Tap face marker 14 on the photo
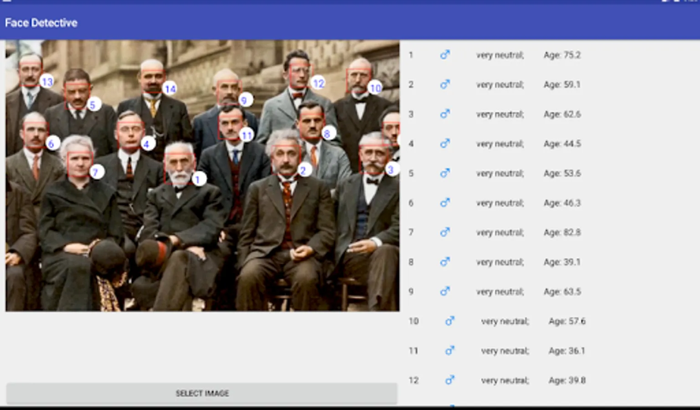Image resolution: width=700 pixels, height=410 pixels. (x=170, y=88)
